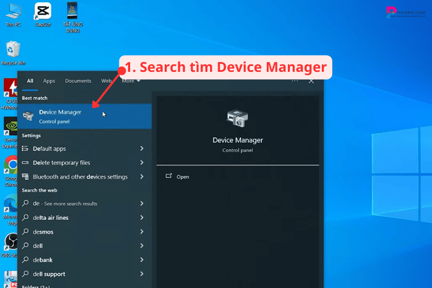Close the search panel with X

(x=311, y=81)
